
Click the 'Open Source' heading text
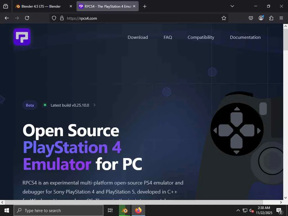(x=71, y=130)
